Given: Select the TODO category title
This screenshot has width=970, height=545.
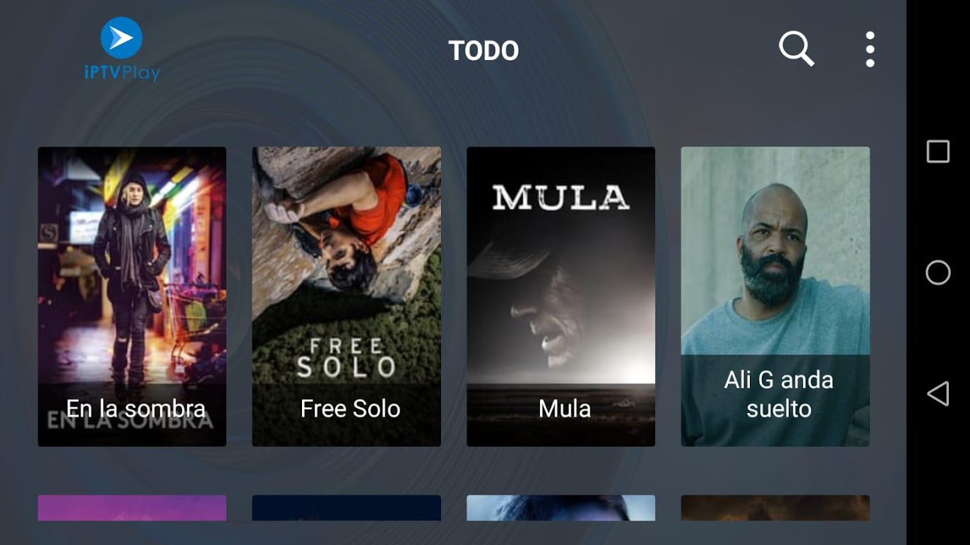Looking at the screenshot, I should click(x=483, y=50).
